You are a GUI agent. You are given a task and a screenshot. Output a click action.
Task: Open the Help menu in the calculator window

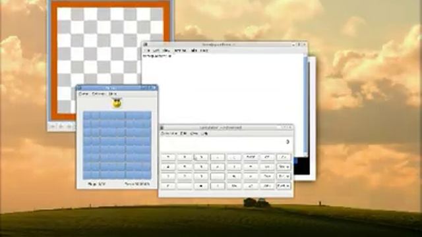(205, 134)
